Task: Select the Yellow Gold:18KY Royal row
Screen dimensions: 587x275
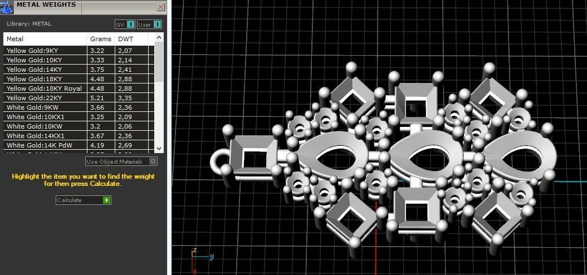Action: coord(79,89)
